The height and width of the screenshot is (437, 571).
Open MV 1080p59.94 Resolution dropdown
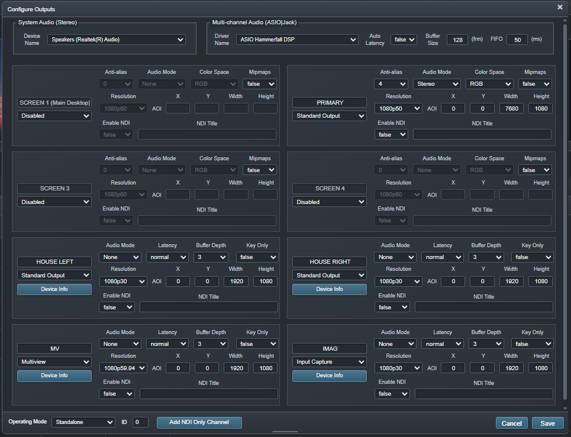pyautogui.click(x=123, y=368)
